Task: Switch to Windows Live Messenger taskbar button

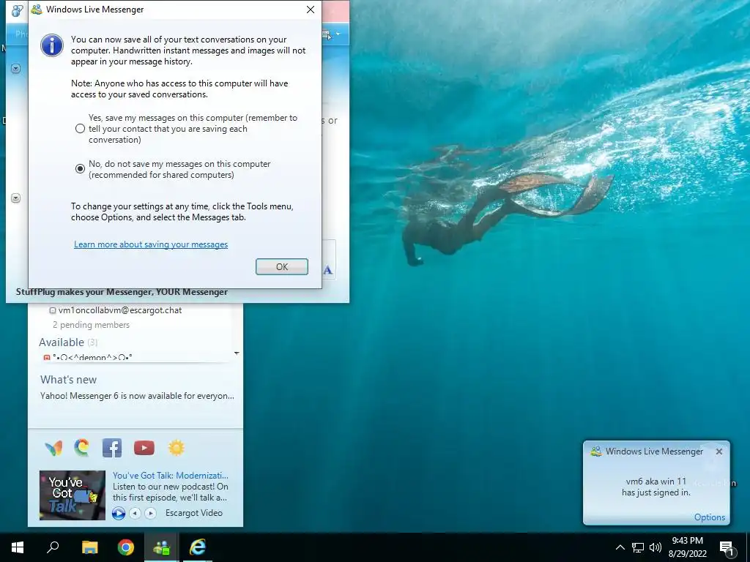Action: pos(162,547)
